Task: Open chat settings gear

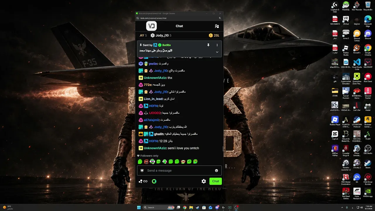Action: point(204,181)
